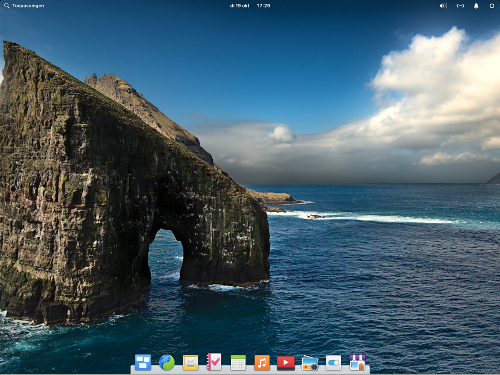Open the power session menu
The width and height of the screenshot is (500, 375).
492,6
